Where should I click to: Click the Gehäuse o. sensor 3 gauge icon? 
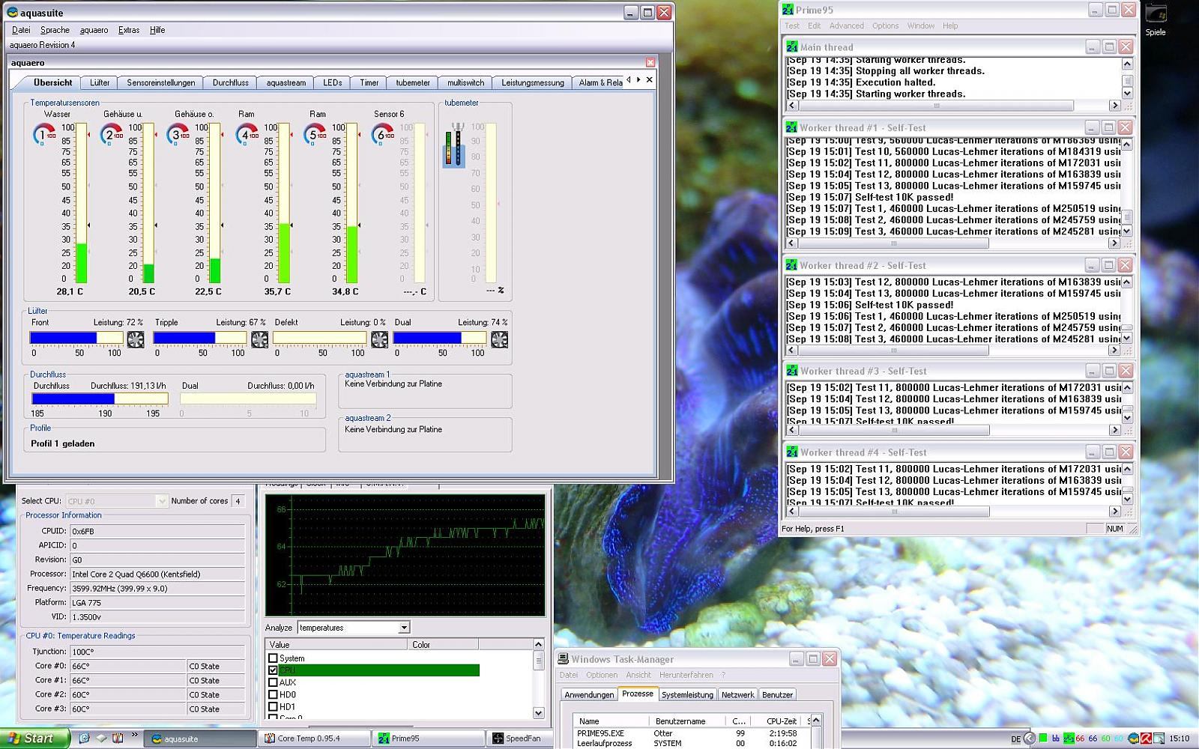point(178,135)
